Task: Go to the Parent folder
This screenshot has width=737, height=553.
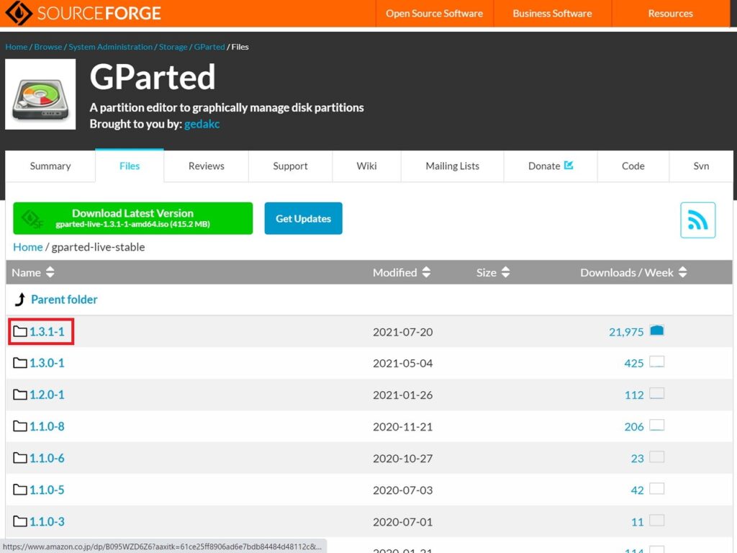Action: point(64,300)
